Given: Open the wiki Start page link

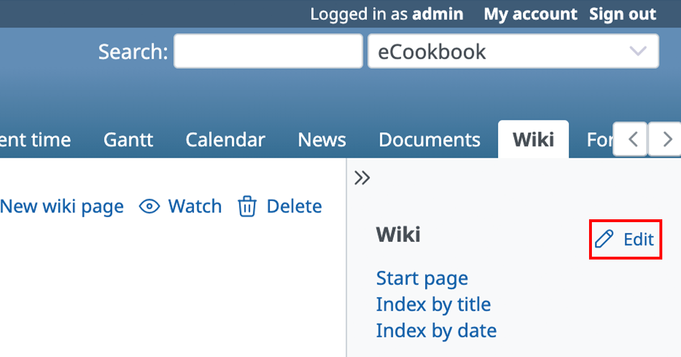Looking at the screenshot, I should pyautogui.click(x=422, y=278).
